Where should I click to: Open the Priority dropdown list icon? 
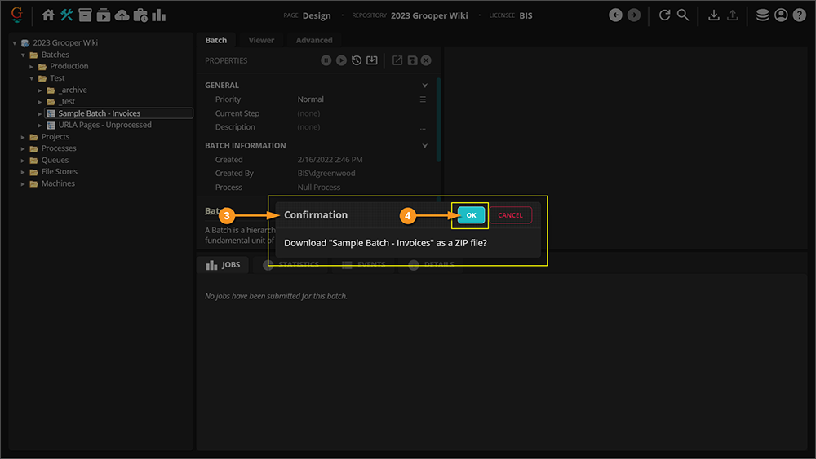[x=423, y=99]
